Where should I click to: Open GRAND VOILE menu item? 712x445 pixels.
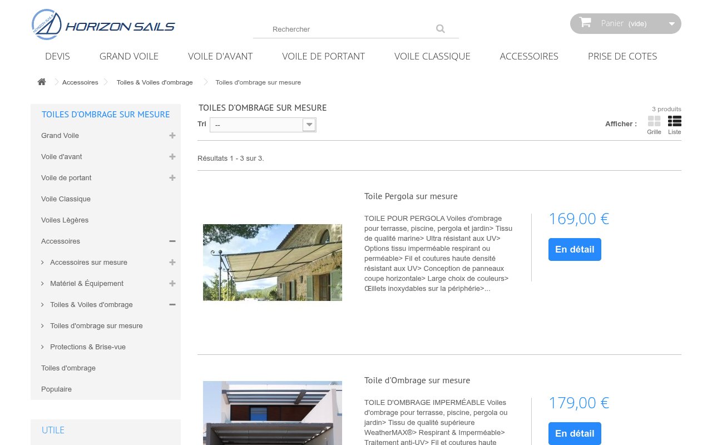[x=129, y=56]
